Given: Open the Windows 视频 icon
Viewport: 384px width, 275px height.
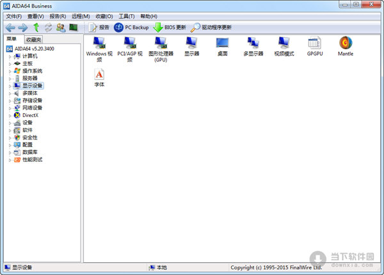Looking at the screenshot, I should click(x=99, y=49).
